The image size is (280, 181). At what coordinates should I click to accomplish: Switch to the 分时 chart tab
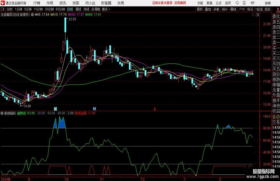(9, 9)
